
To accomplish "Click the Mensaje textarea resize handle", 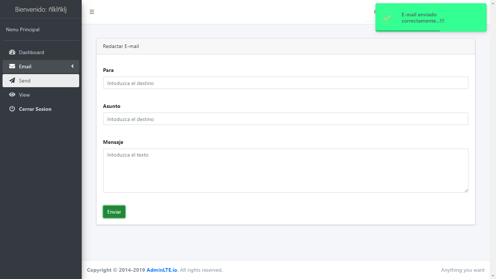I will [x=466, y=190].
